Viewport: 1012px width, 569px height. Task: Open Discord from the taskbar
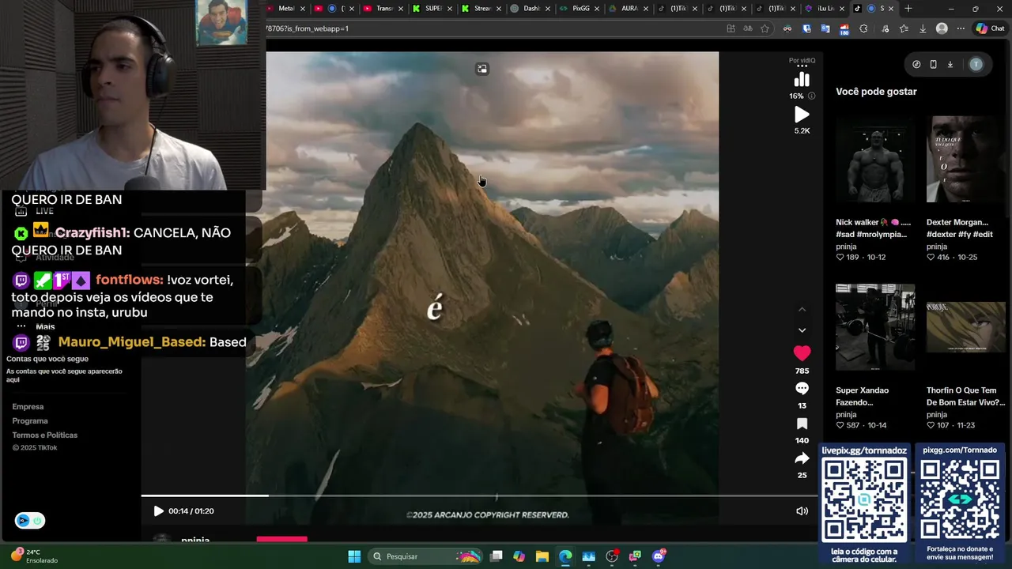(659, 556)
